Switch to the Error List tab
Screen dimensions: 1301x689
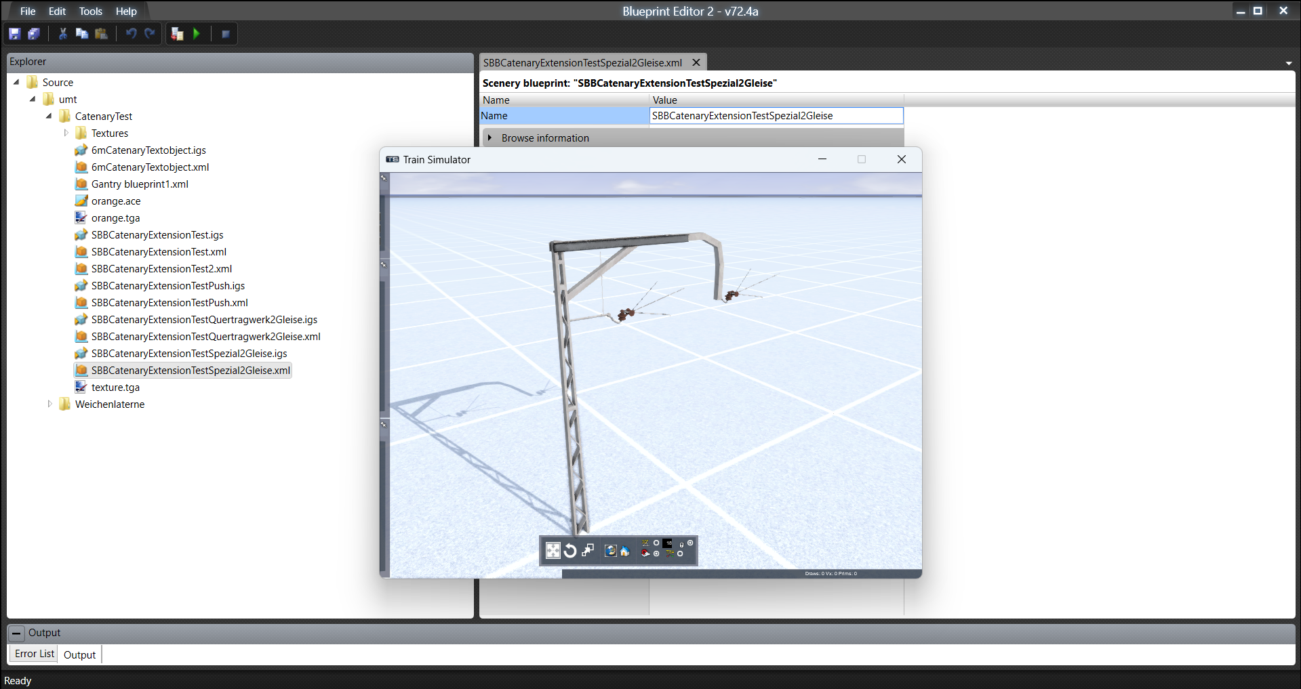click(34, 654)
